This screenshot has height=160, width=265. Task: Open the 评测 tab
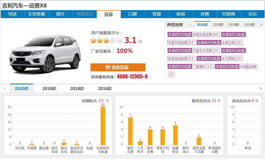click(205, 14)
